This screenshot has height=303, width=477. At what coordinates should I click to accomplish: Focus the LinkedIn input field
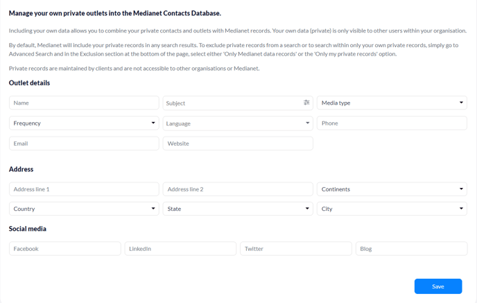(x=180, y=248)
